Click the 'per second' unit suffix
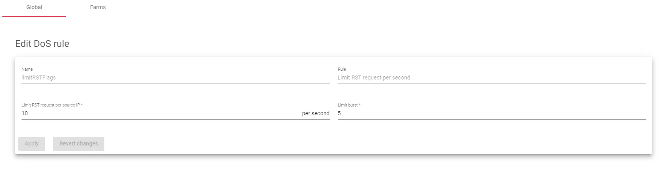Image resolution: width=660 pixels, height=184 pixels. [x=315, y=113]
